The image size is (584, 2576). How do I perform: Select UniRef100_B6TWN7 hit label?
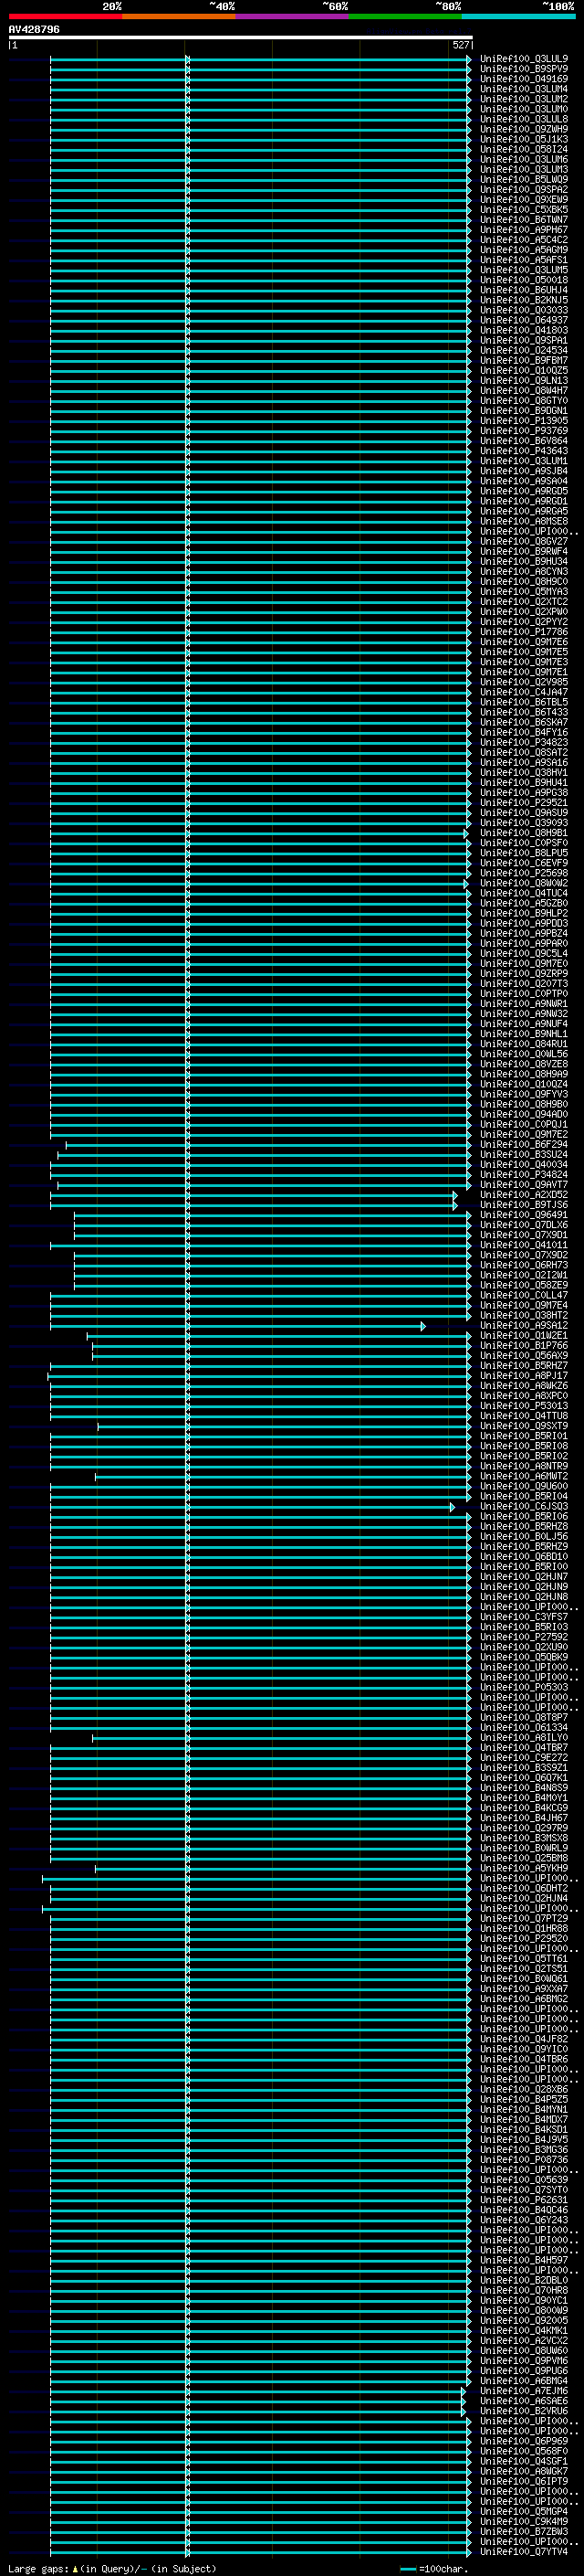(x=524, y=220)
